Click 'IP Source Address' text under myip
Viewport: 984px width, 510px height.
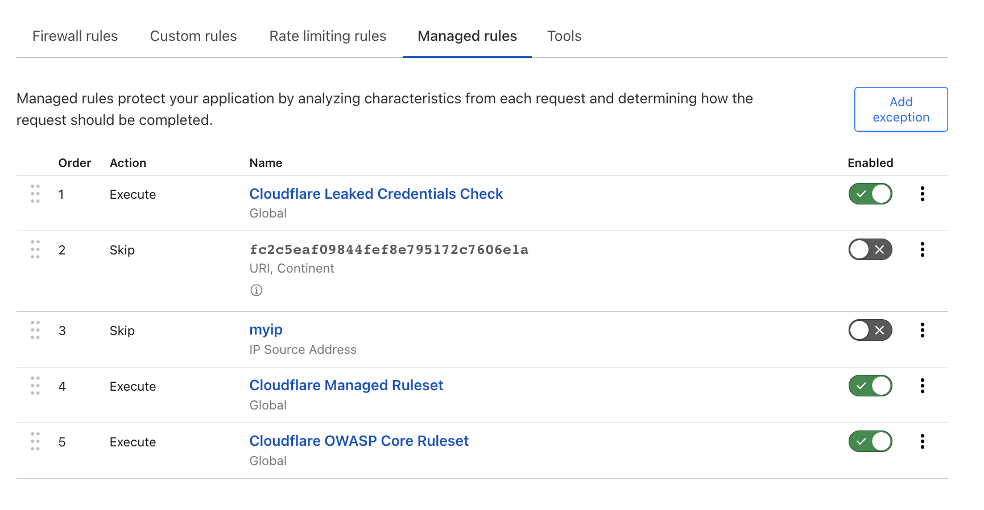pos(303,350)
